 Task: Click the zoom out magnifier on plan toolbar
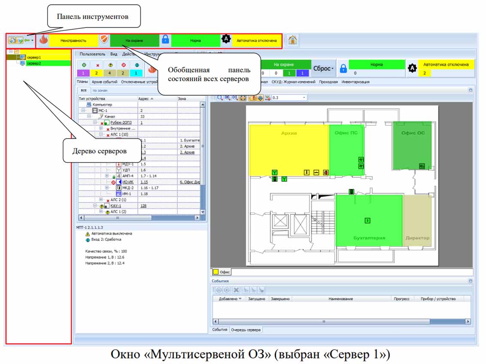[x=235, y=98]
